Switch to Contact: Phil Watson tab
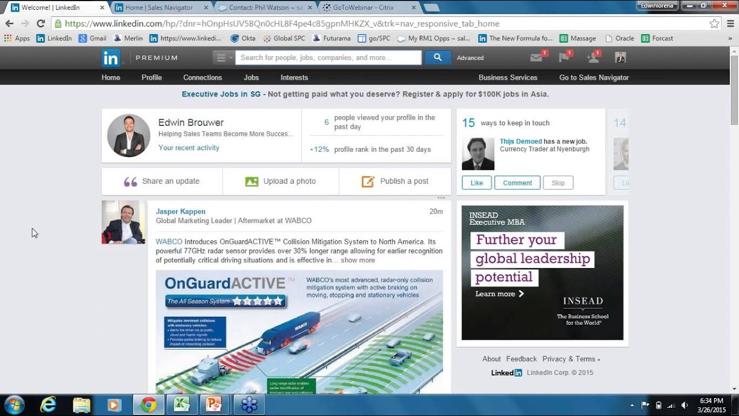739x416 pixels. click(x=265, y=8)
